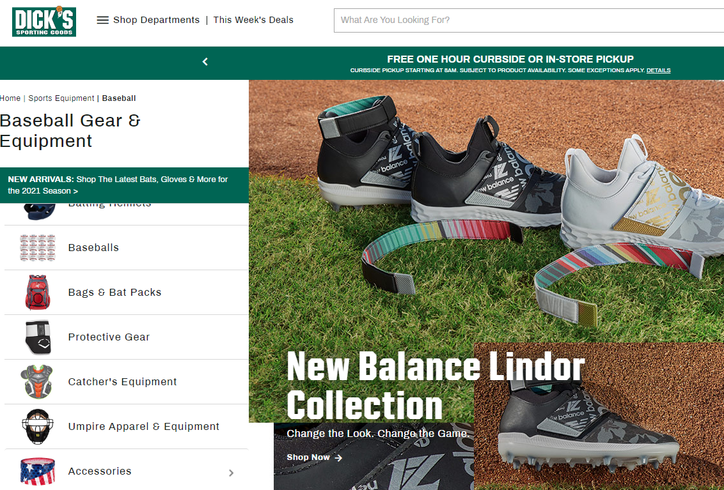
Task: Open This Week's Deals
Action: 253,20
